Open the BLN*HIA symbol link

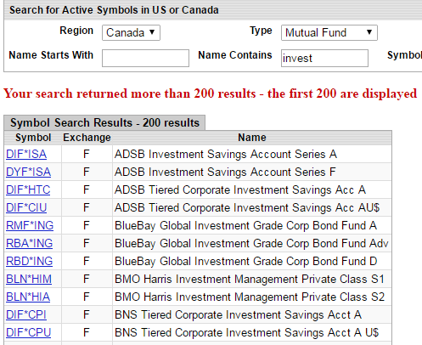coord(28,297)
